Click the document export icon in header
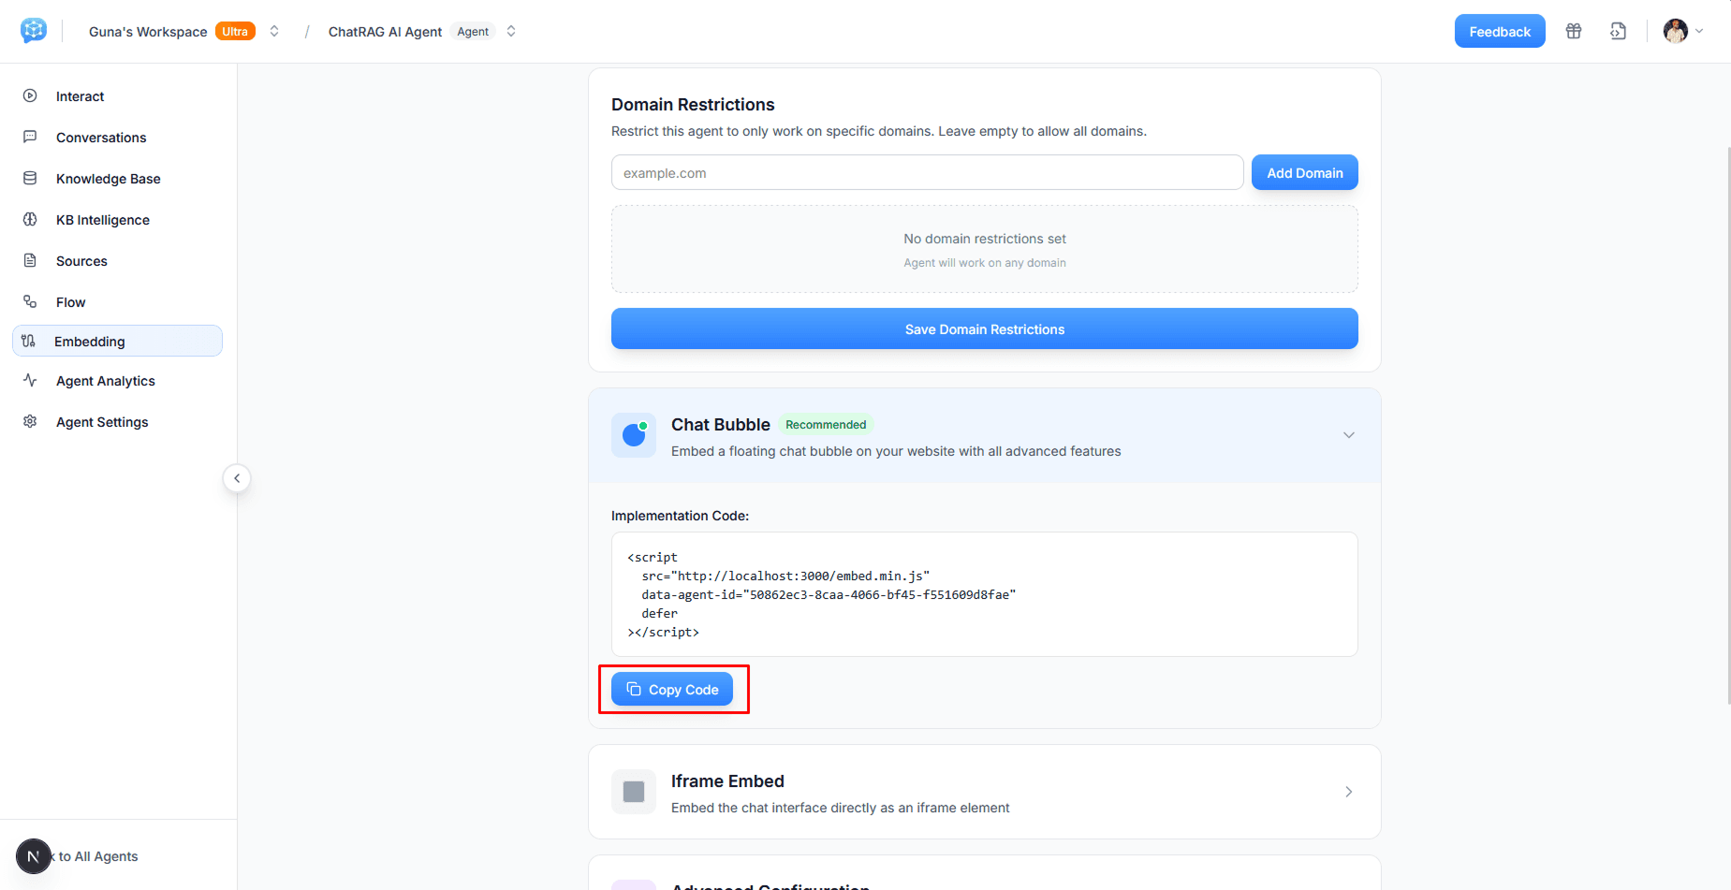The width and height of the screenshot is (1731, 890). coord(1618,31)
